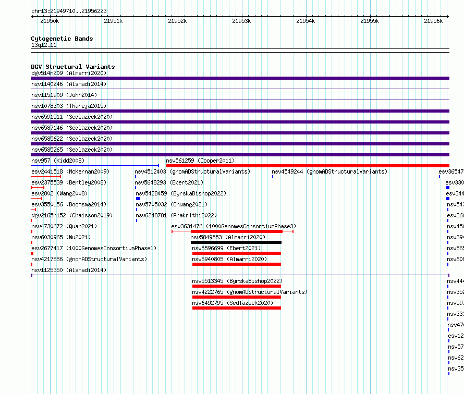Viewport: 464px width, 394px height.
Task: Click the red line of esv2441518
Action: pyautogui.click(x=46, y=177)
